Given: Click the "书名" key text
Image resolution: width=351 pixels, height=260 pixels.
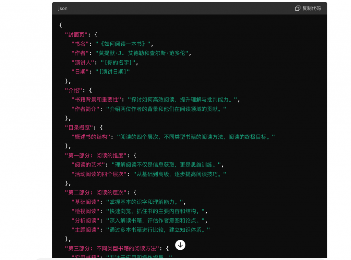Looking at the screenshot, I should pyautogui.click(x=81, y=44).
